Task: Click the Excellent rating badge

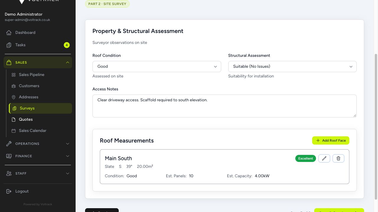Action: tap(306, 158)
